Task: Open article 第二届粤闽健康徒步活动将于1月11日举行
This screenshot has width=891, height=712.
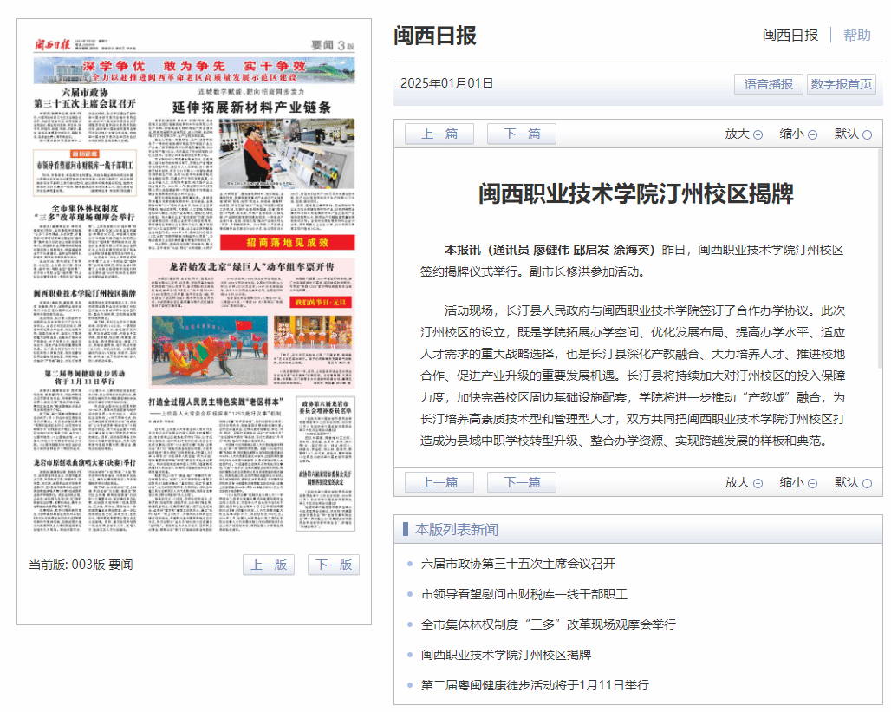Action: 535,685
